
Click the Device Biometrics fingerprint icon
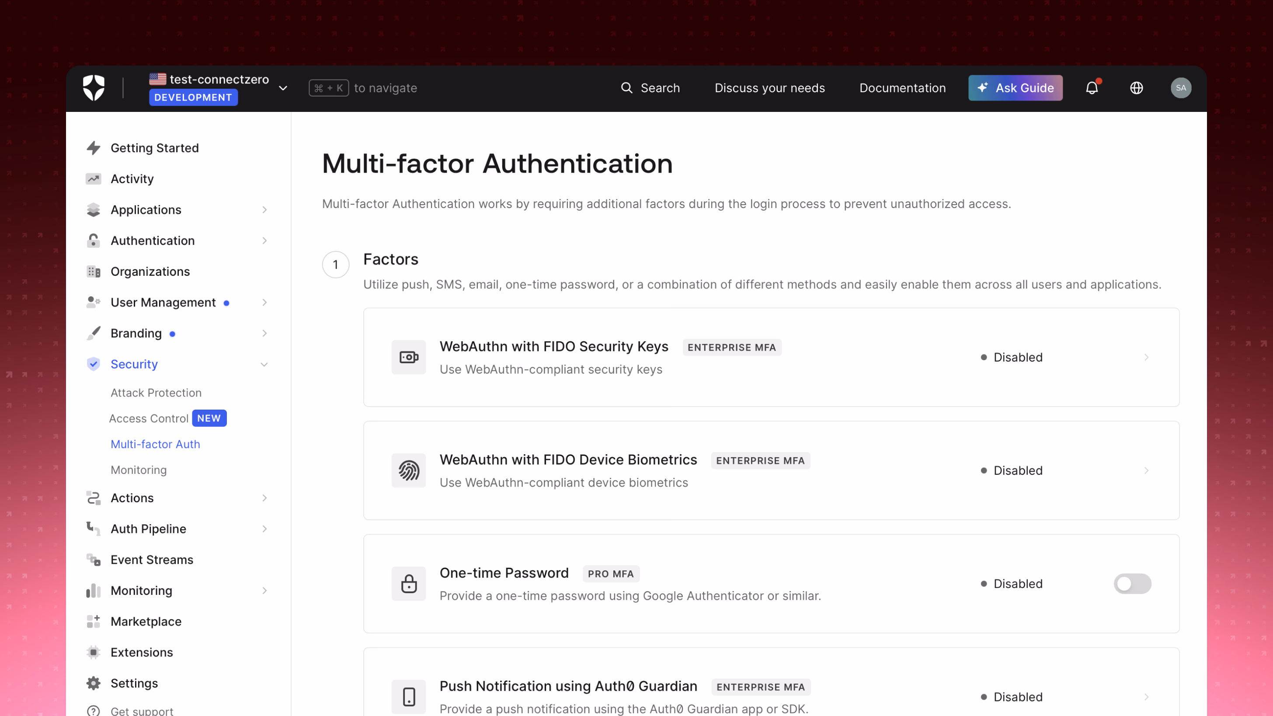409,470
